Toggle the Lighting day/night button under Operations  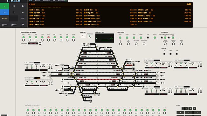click(165, 44)
